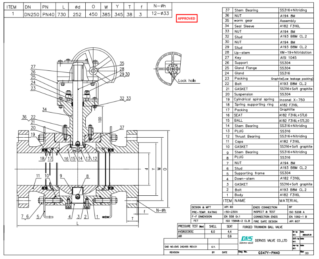Select the Y dimension value 345
Image resolution: width=319 pixels, height=259 pixels.
click(x=118, y=14)
